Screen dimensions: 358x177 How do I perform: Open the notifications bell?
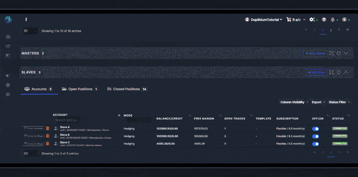pos(333,20)
